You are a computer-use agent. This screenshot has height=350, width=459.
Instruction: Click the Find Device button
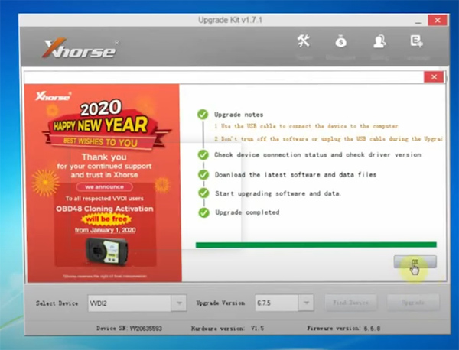[x=350, y=303]
